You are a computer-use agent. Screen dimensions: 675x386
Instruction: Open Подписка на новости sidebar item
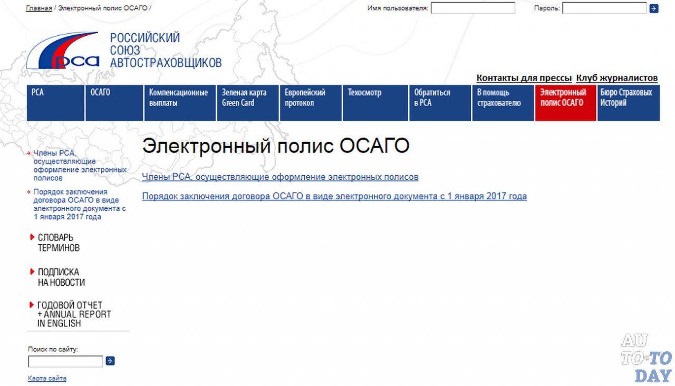61,277
